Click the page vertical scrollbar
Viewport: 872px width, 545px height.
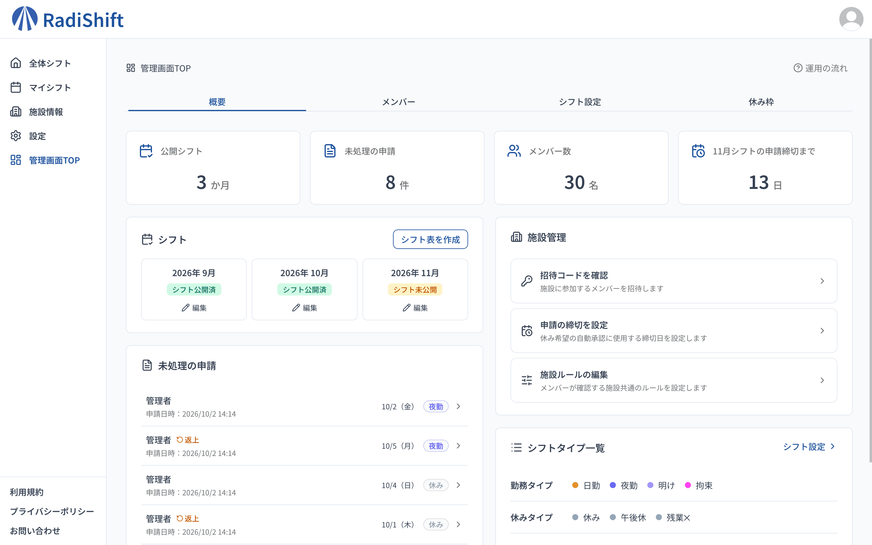[870, 250]
